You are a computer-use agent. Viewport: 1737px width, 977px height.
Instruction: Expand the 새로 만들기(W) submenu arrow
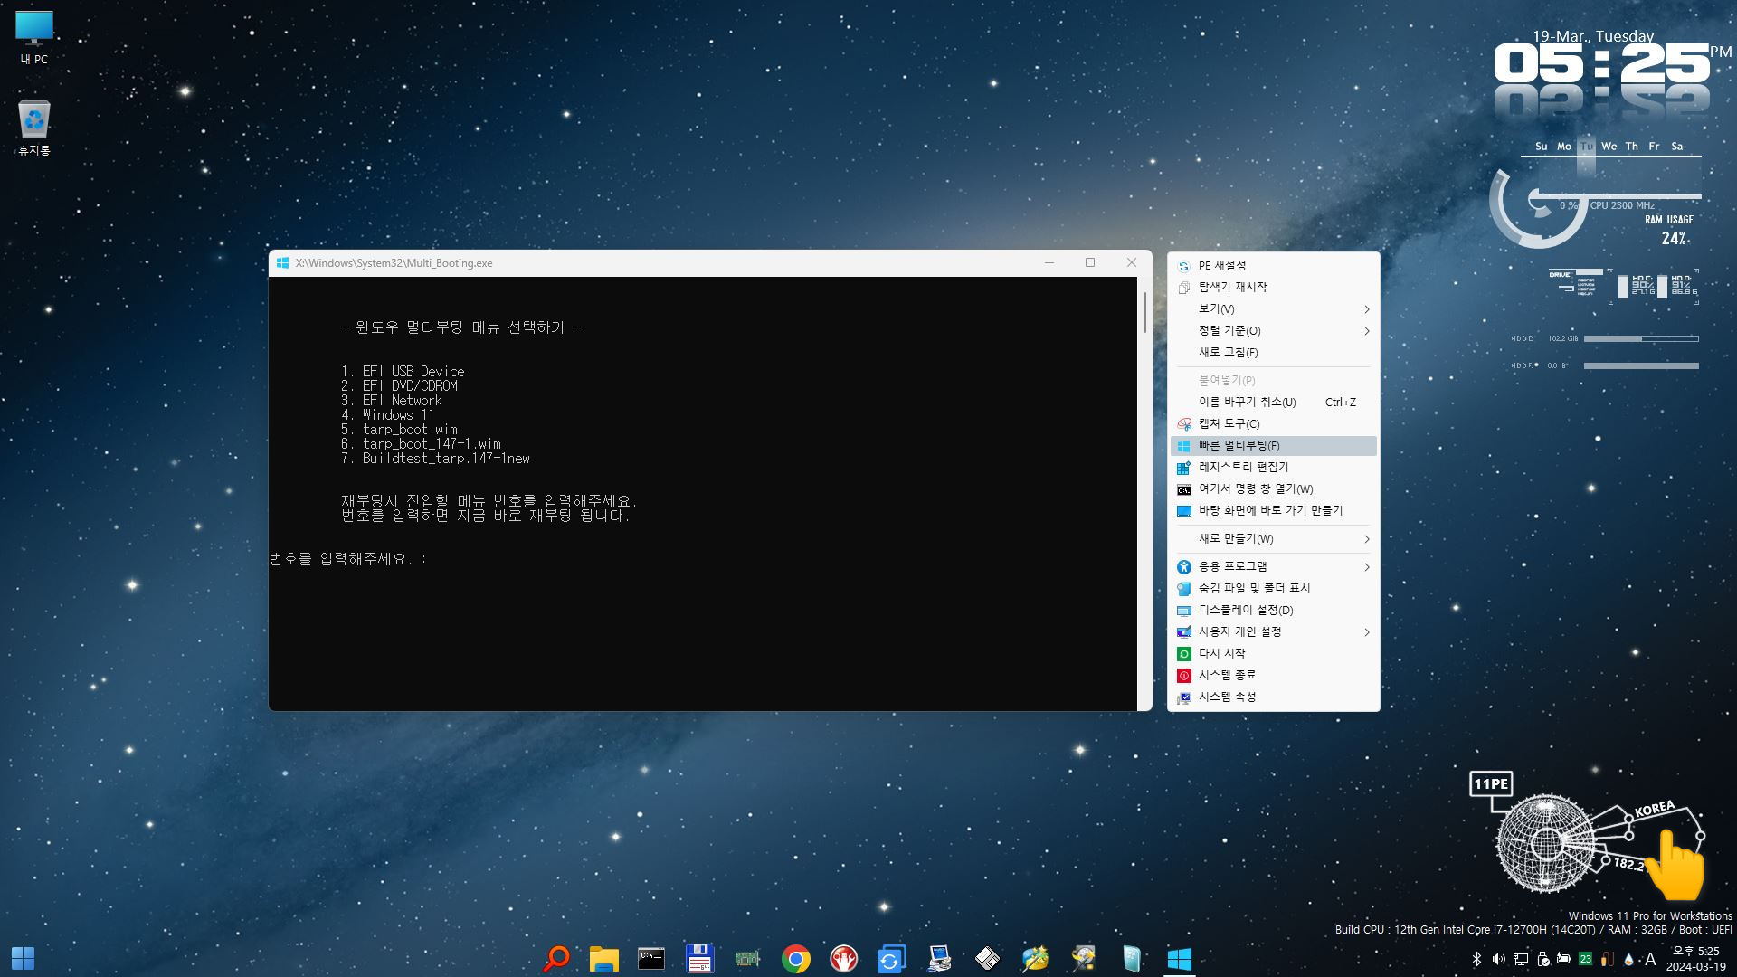point(1366,539)
